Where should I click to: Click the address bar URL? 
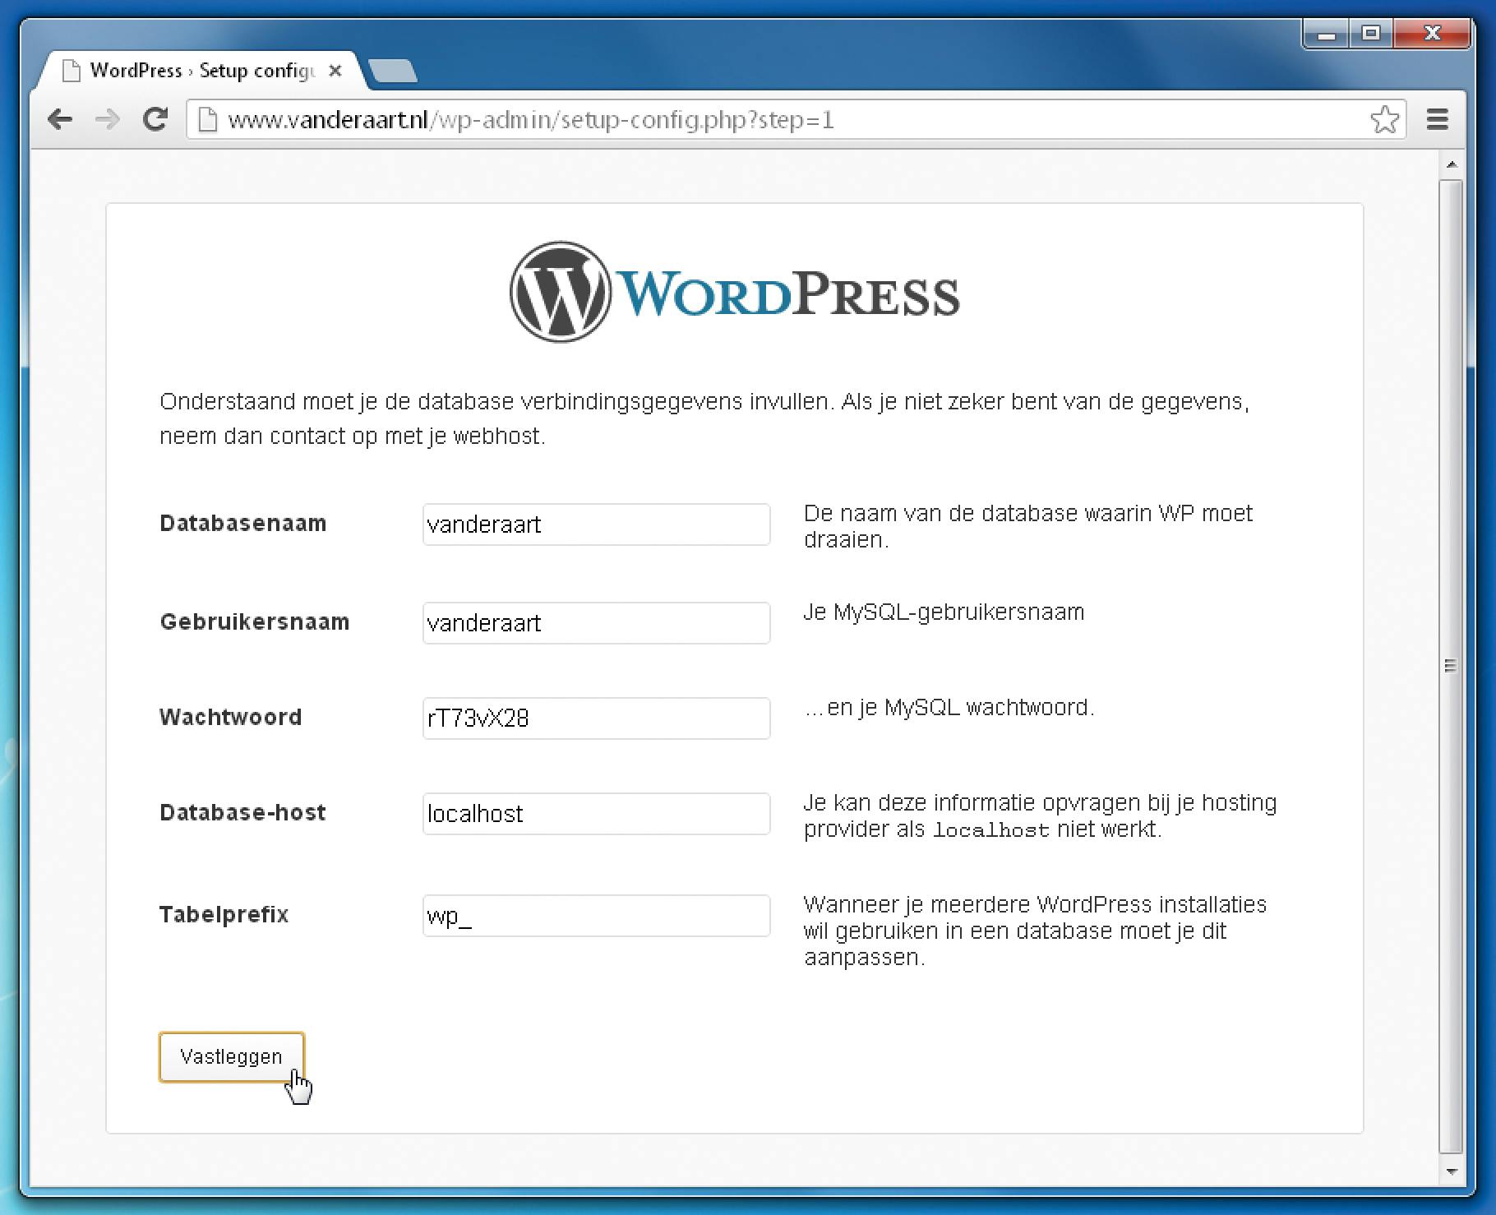click(x=531, y=120)
